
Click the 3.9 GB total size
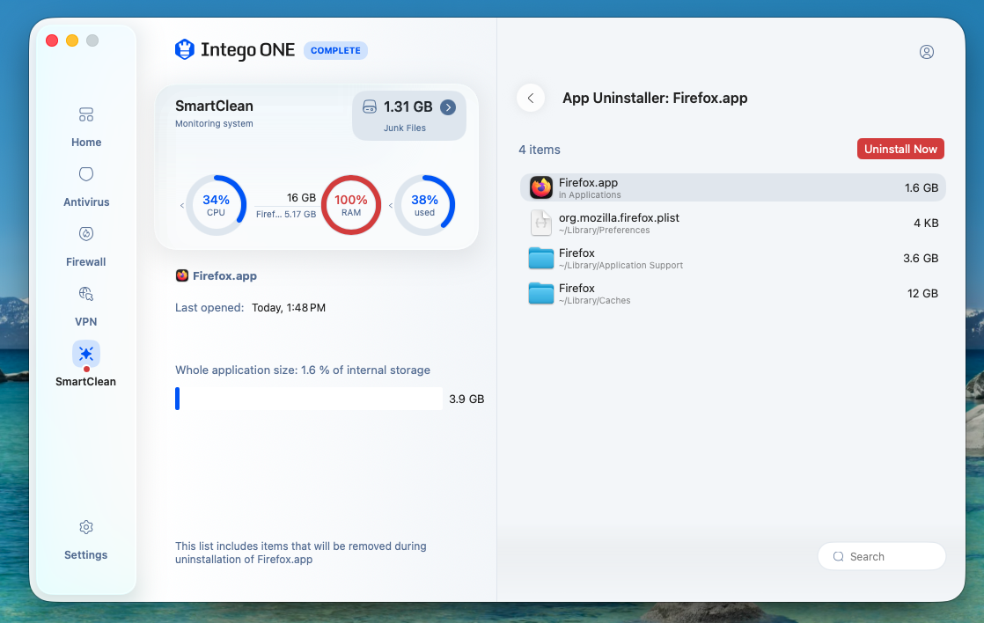[x=466, y=399]
